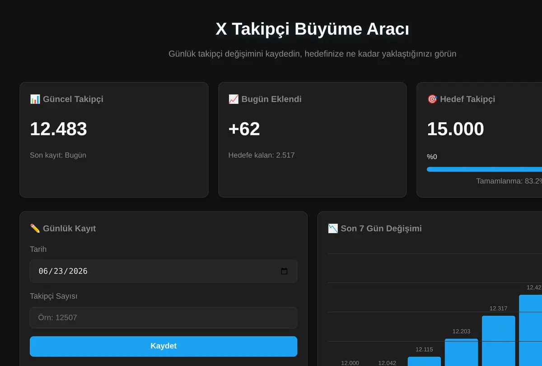Click the Takipçi Sayısı label

53,296
